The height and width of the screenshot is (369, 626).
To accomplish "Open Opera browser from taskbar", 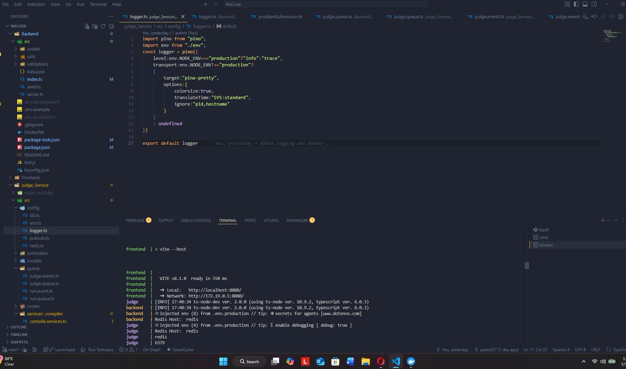I will [381, 361].
